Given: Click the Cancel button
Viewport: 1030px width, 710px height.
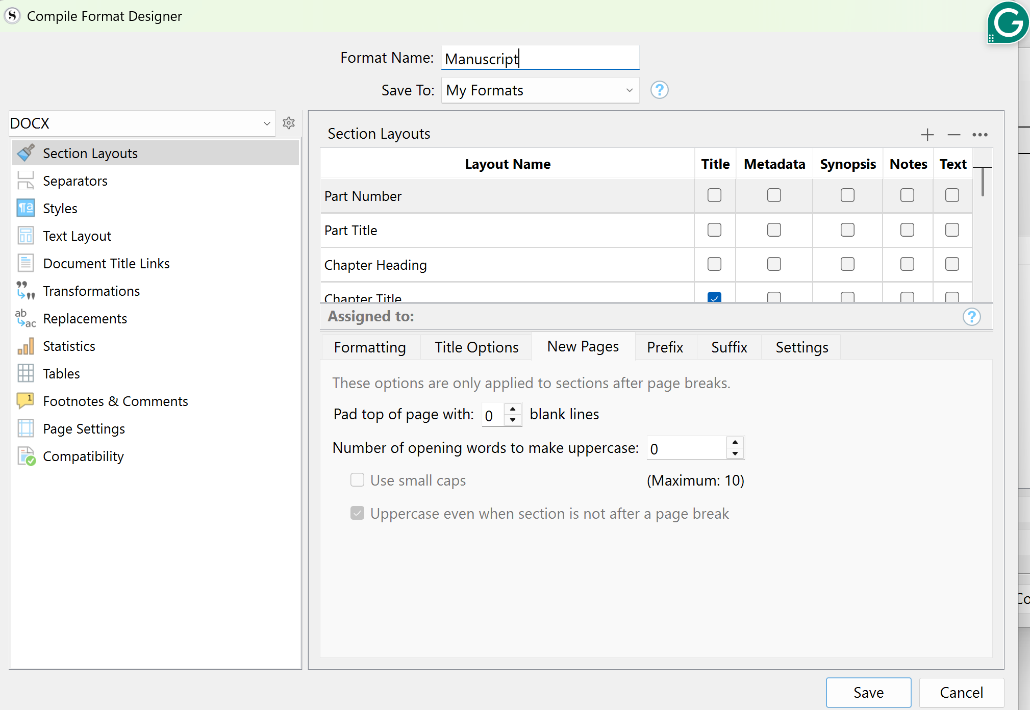Looking at the screenshot, I should (961, 692).
